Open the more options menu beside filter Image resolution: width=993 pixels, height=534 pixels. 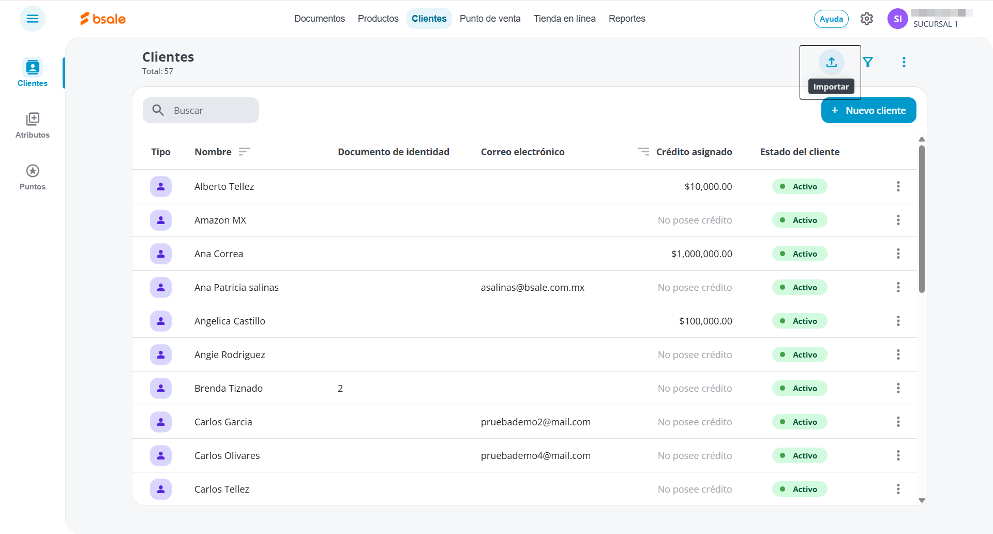[x=904, y=62]
